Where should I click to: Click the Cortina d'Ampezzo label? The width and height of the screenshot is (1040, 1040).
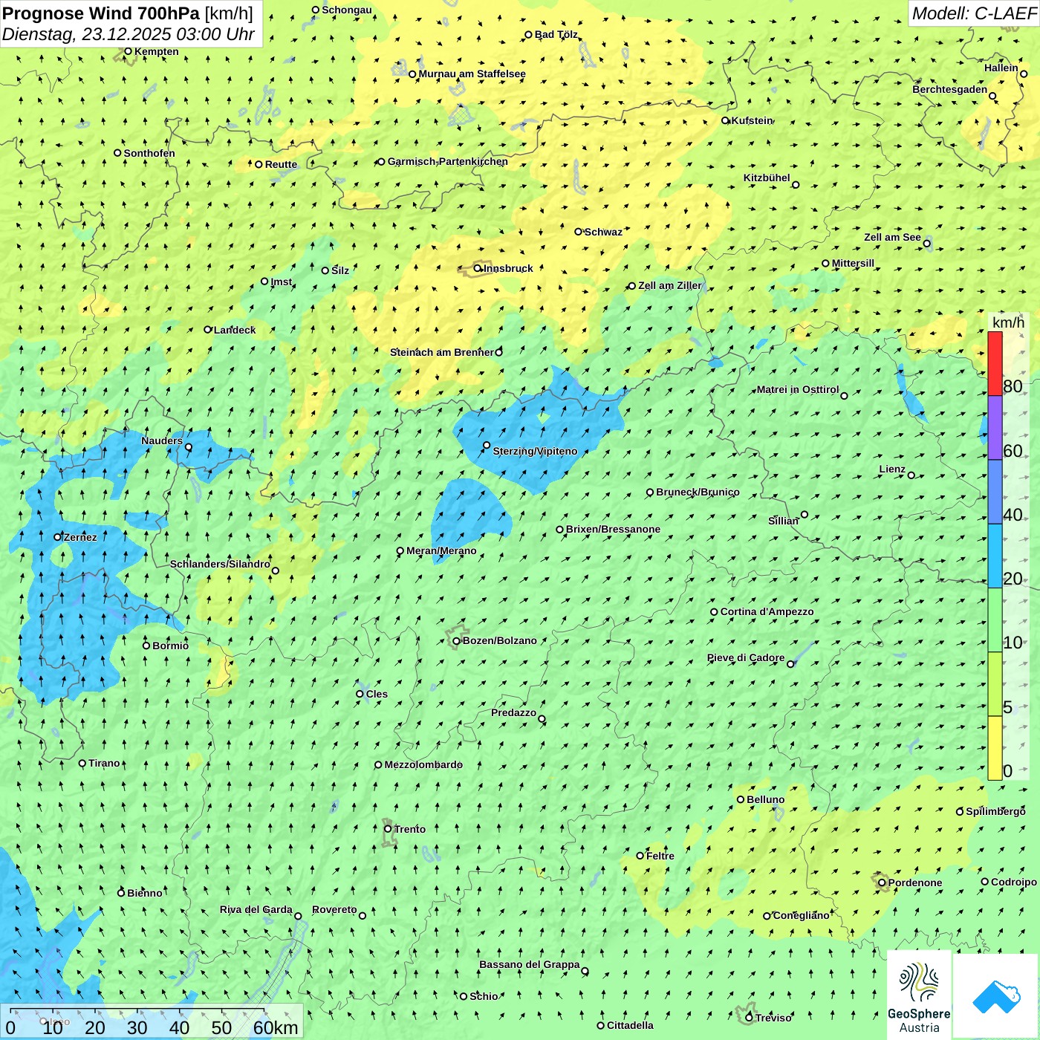(767, 611)
